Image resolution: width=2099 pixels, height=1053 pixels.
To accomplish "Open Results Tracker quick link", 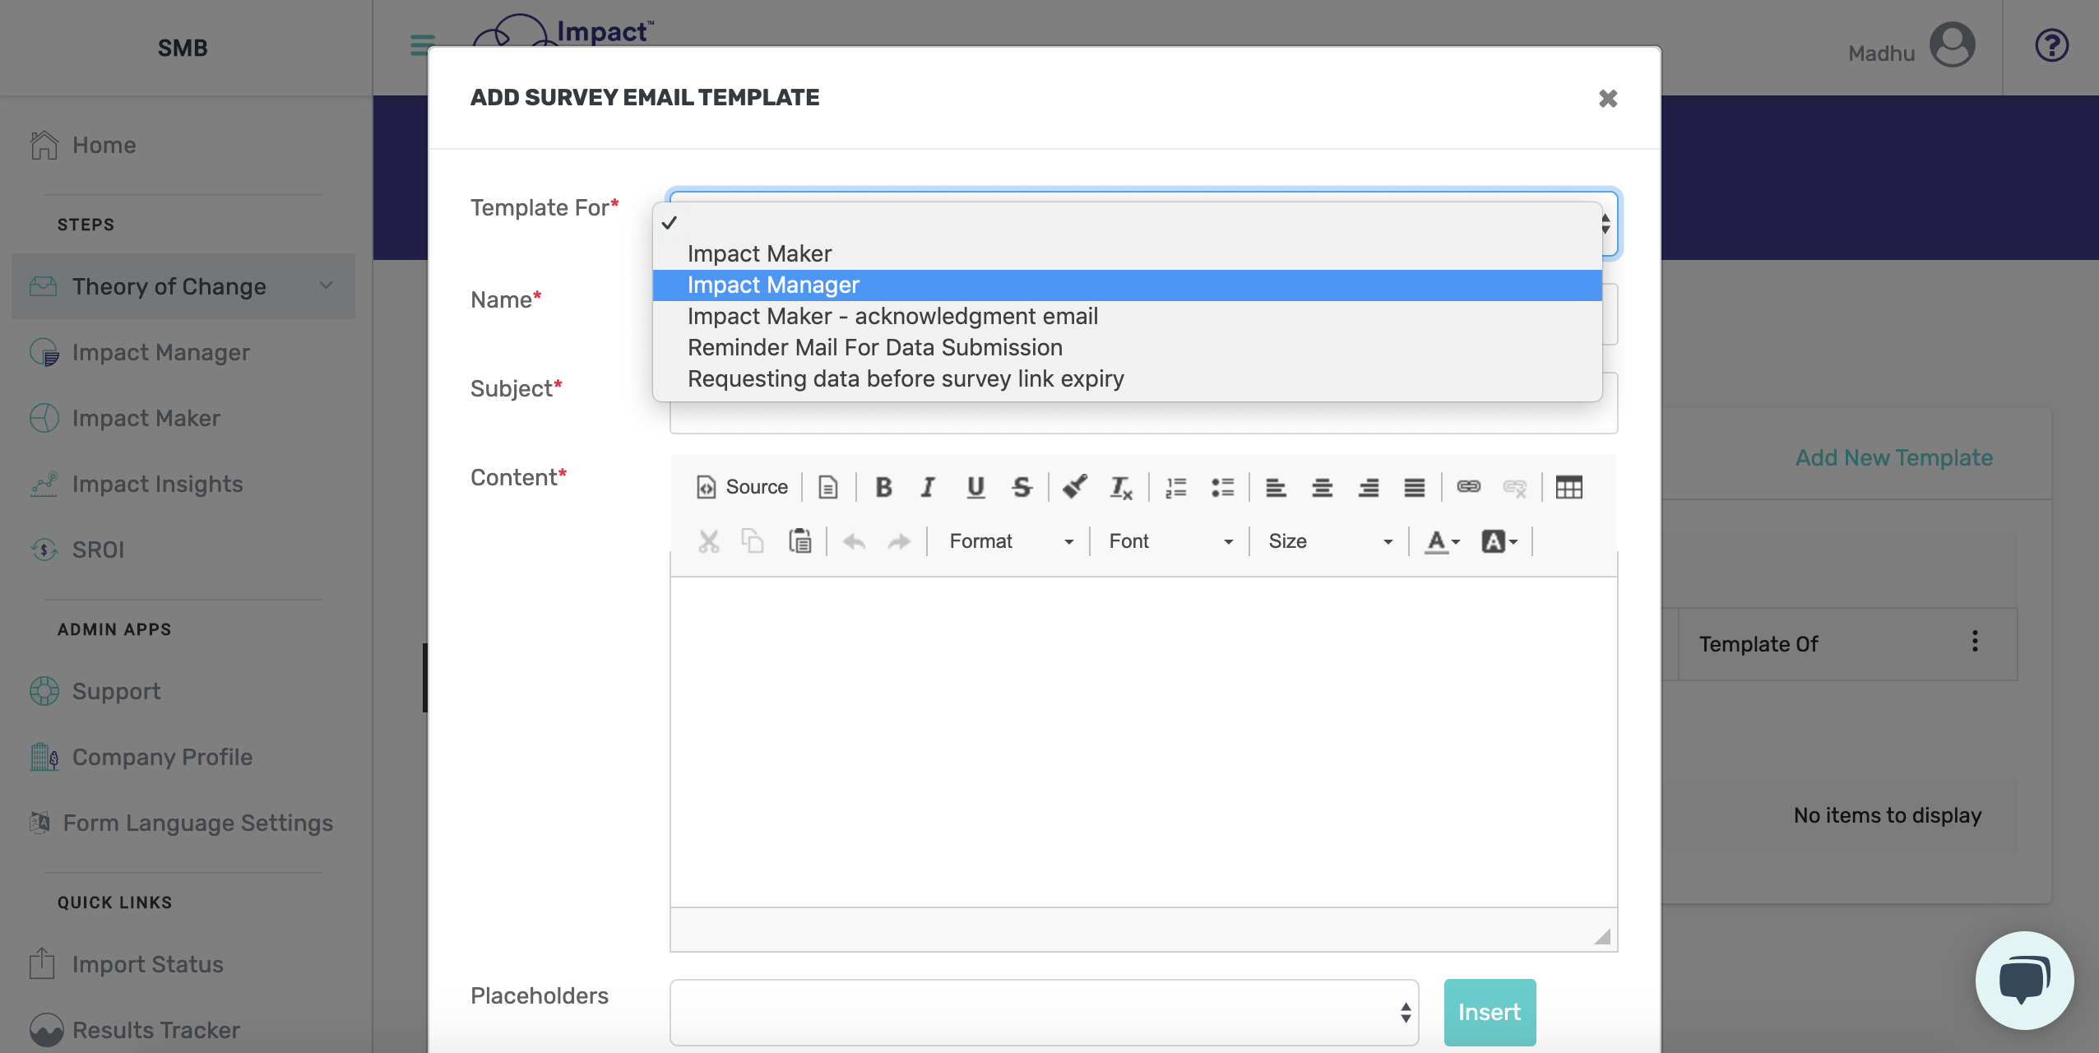I will click(134, 1030).
